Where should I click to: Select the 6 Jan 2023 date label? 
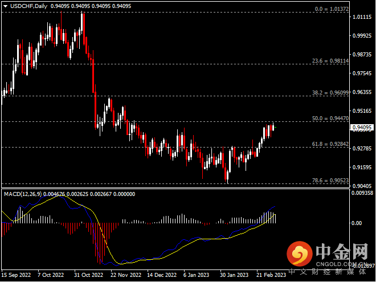click(x=197, y=275)
